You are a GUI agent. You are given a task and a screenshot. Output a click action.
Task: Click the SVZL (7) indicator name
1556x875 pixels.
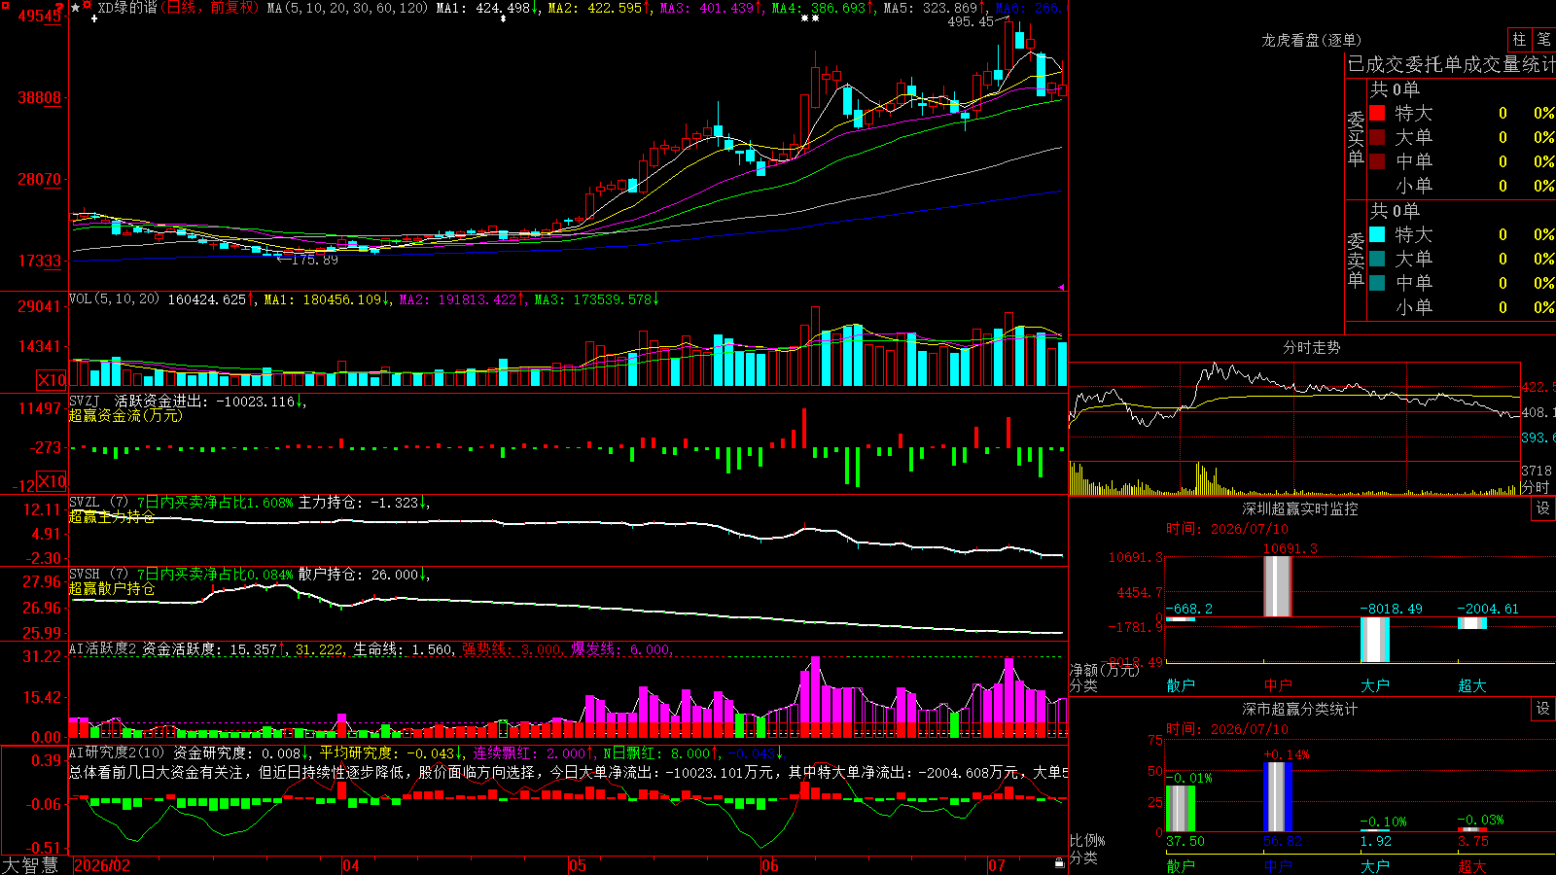[98, 503]
